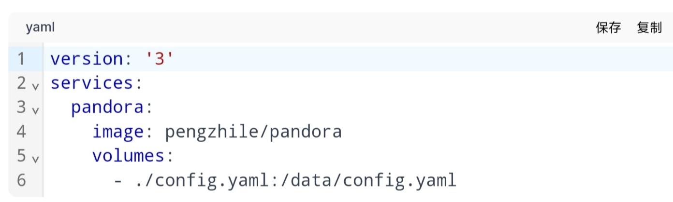Collapse the services block fold arrow
Viewport: 673px width, 202px height.
click(35, 87)
